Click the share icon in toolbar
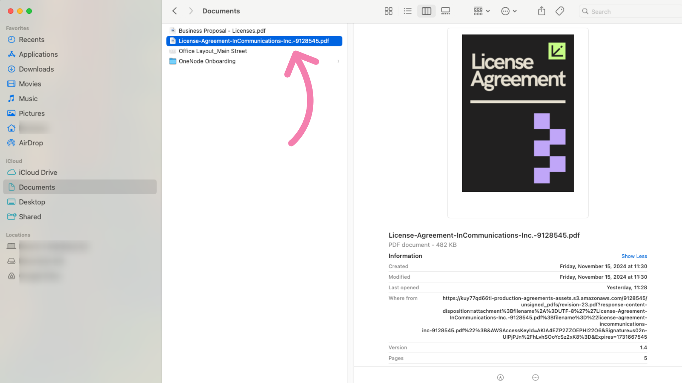 coord(541,11)
